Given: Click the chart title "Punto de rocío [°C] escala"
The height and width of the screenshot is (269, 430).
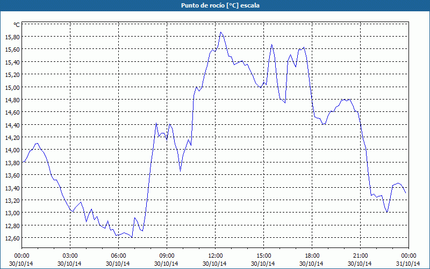Looking at the screenshot, I should 220,5.
